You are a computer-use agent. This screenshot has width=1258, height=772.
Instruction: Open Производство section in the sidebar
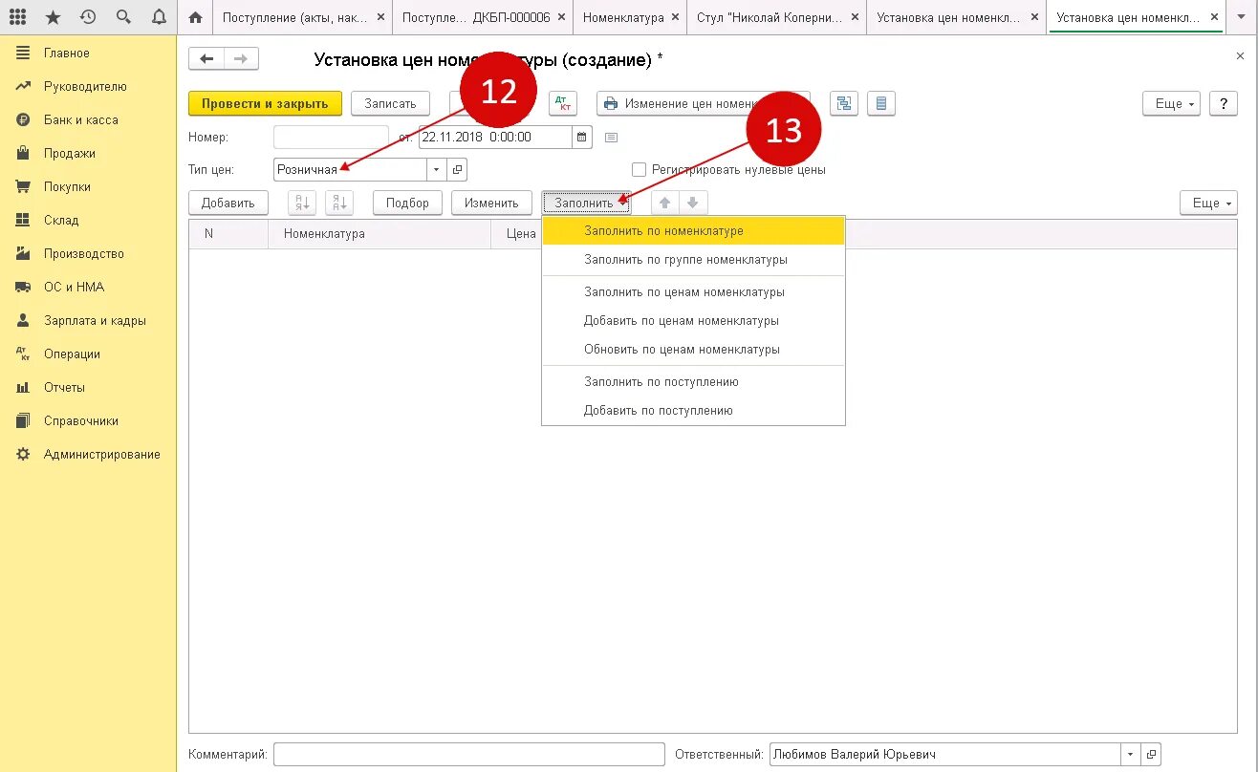[88, 253]
